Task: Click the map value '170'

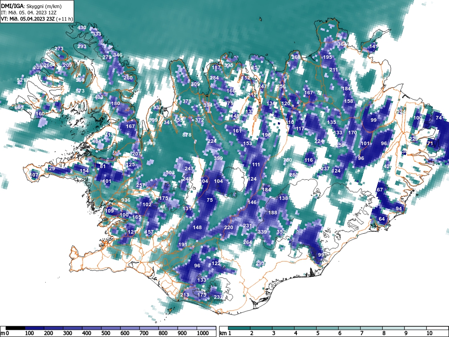Action: click(352, 133)
